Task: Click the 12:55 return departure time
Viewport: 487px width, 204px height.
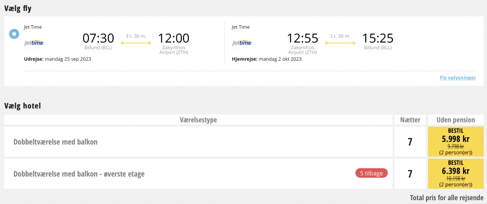Action: click(302, 38)
